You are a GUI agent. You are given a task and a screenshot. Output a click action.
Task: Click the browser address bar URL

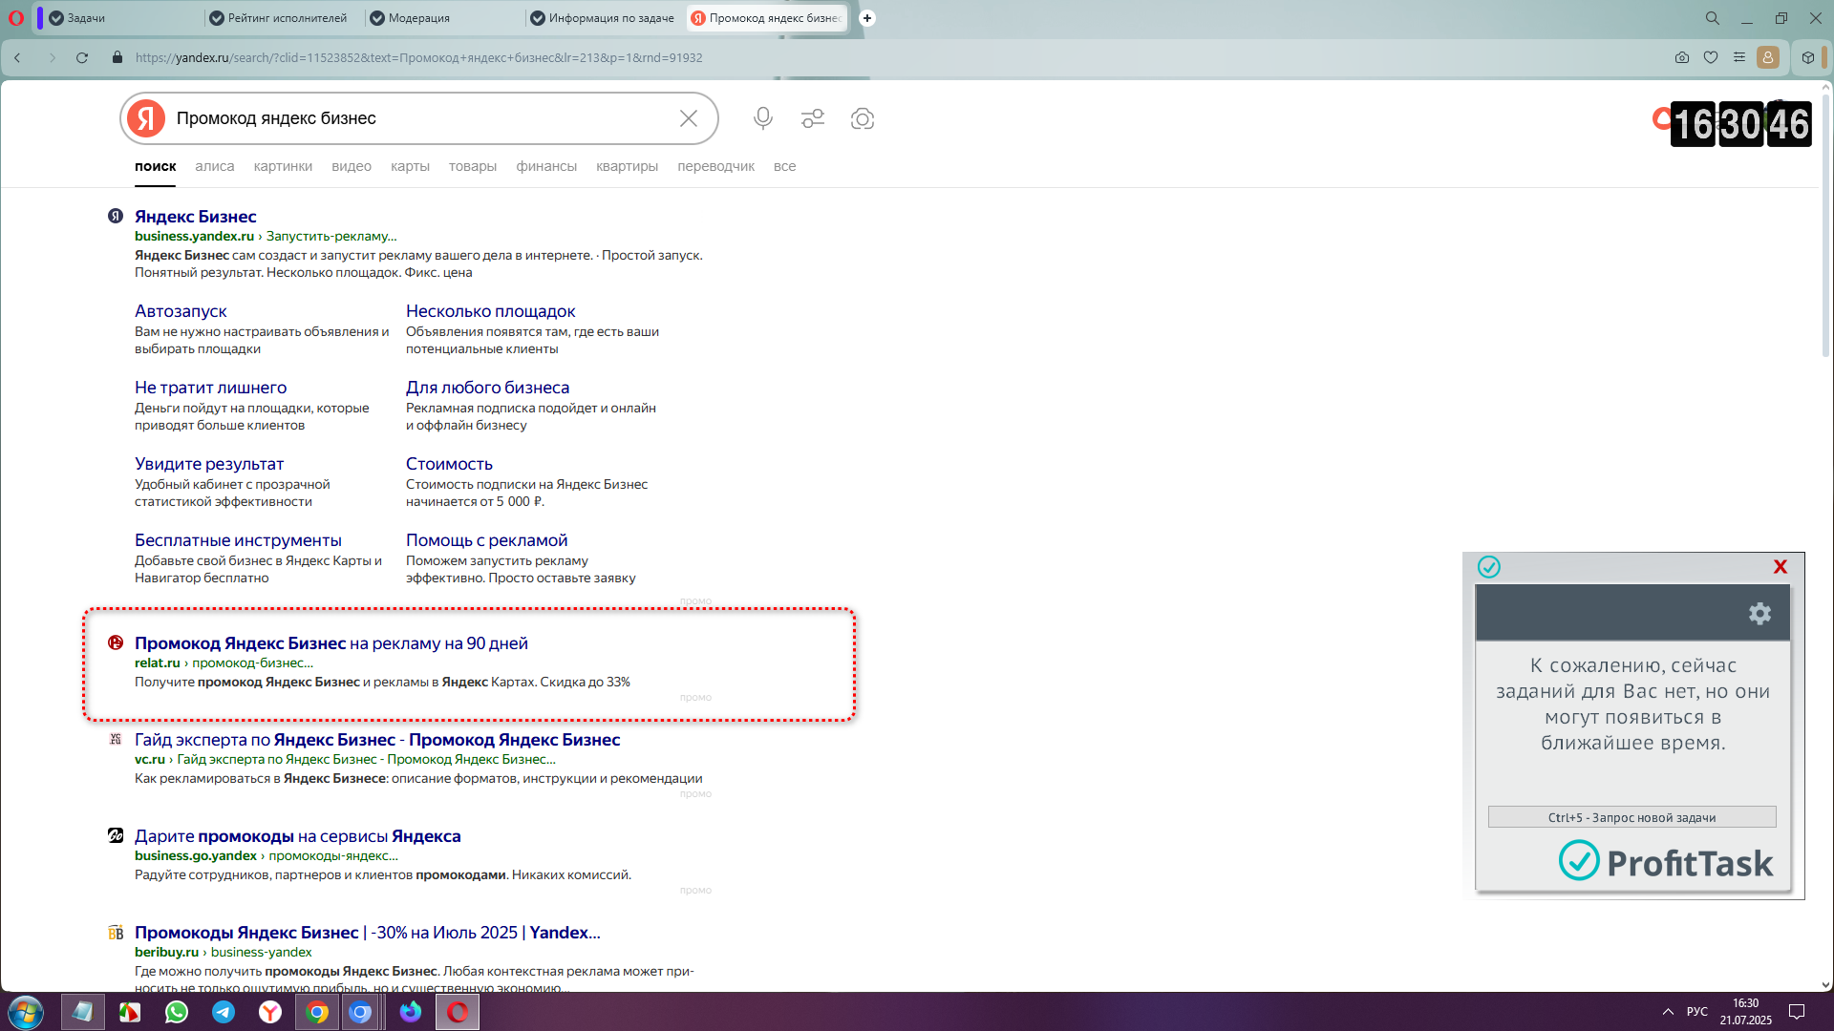(x=418, y=57)
